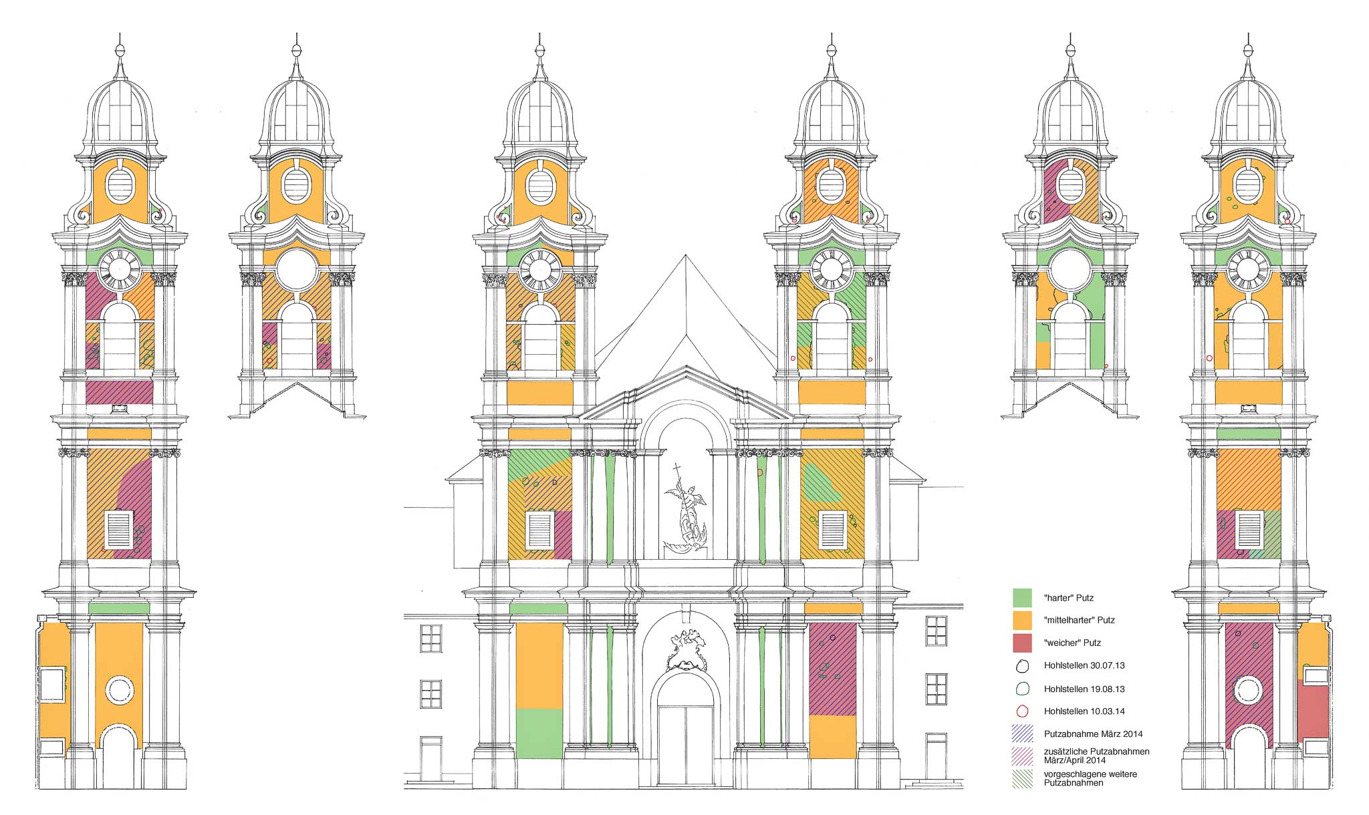Click the "Putzabnahme März 2014" legend text

[1093, 734]
